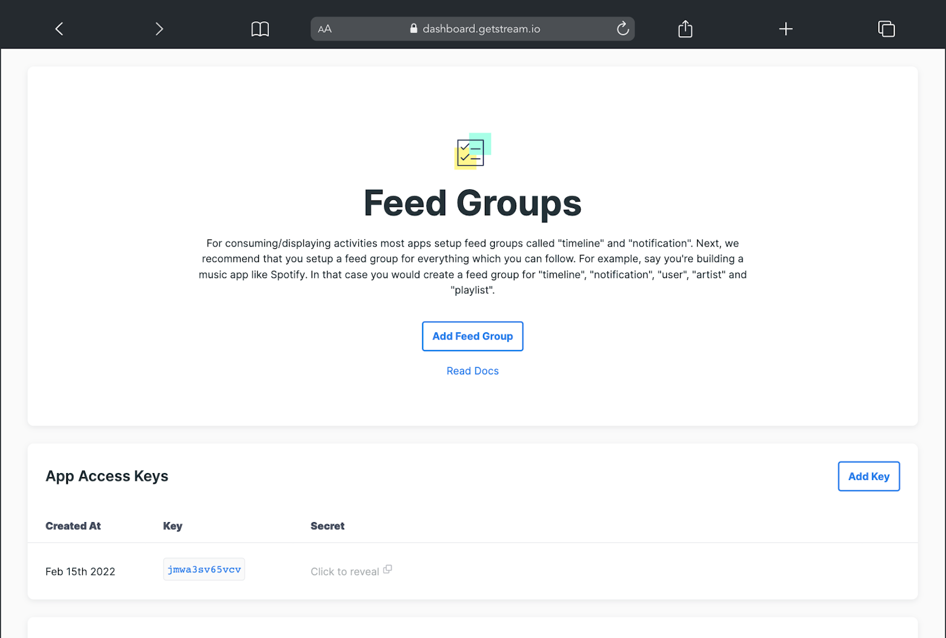Image resolution: width=946 pixels, height=638 pixels.
Task: Click the padlock icon in the address bar
Action: point(413,28)
